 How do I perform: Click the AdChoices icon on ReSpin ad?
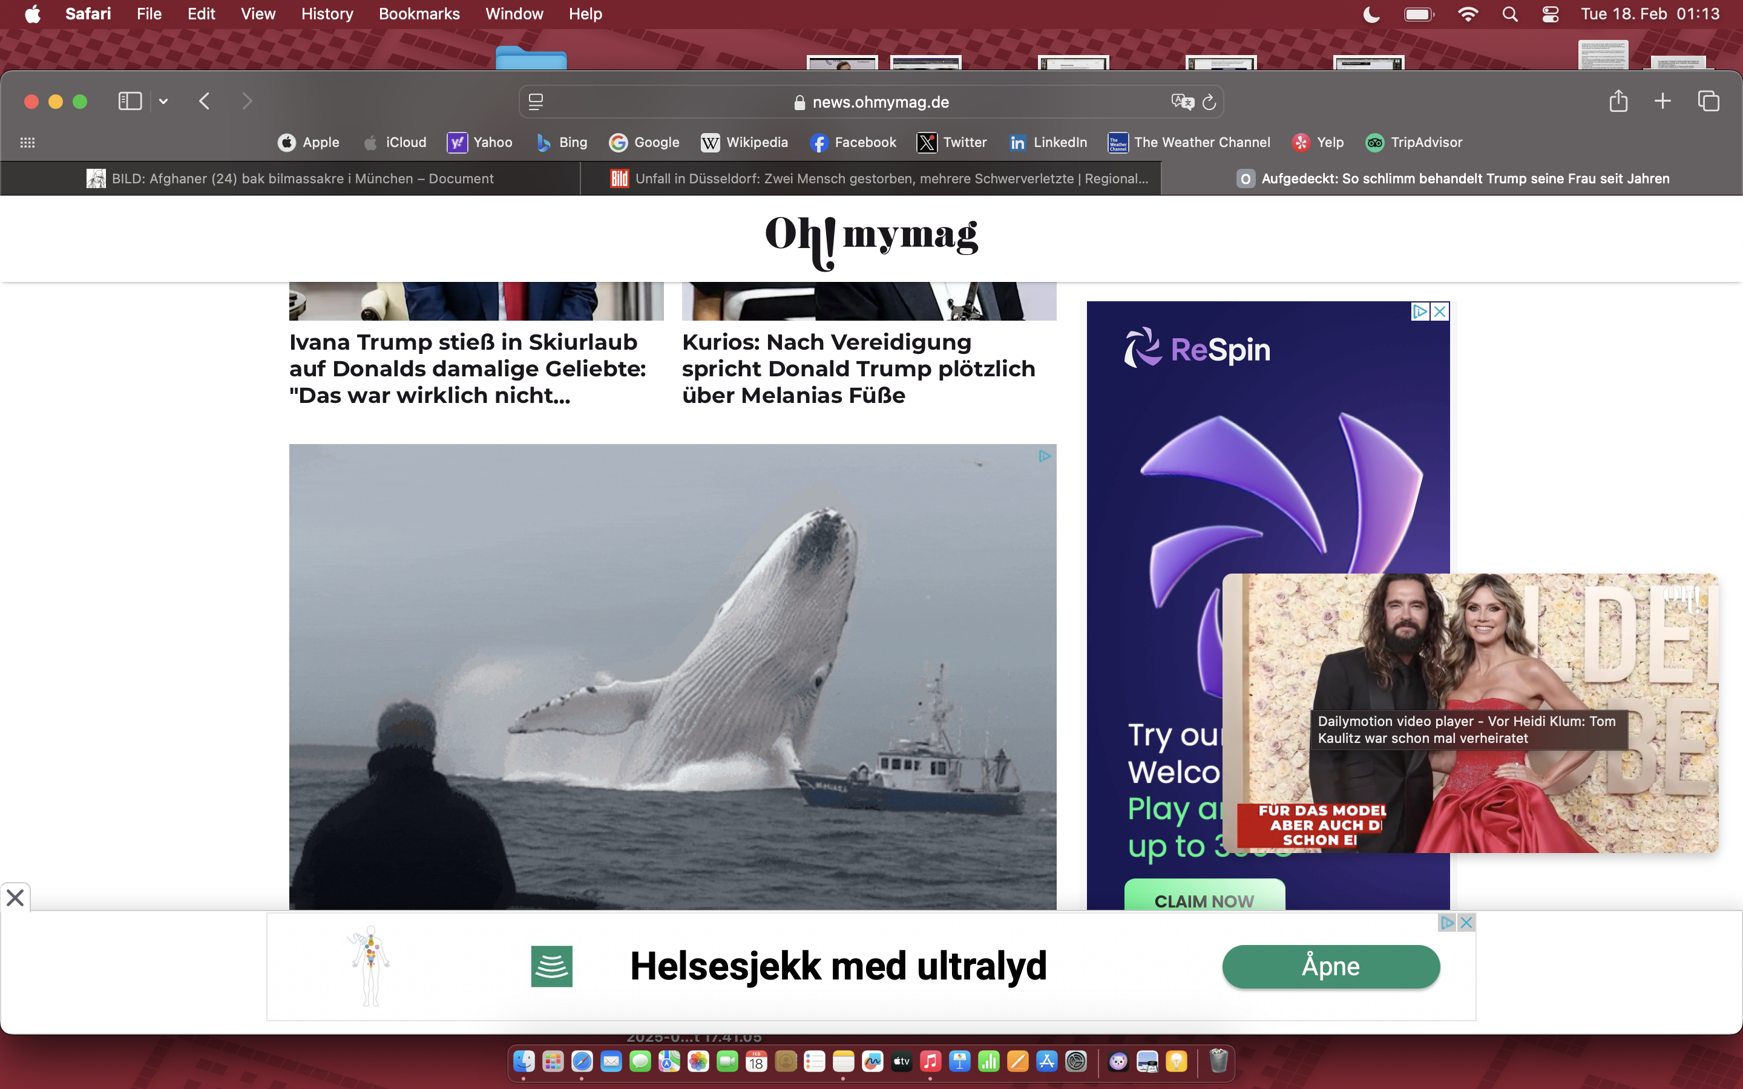pos(1420,311)
